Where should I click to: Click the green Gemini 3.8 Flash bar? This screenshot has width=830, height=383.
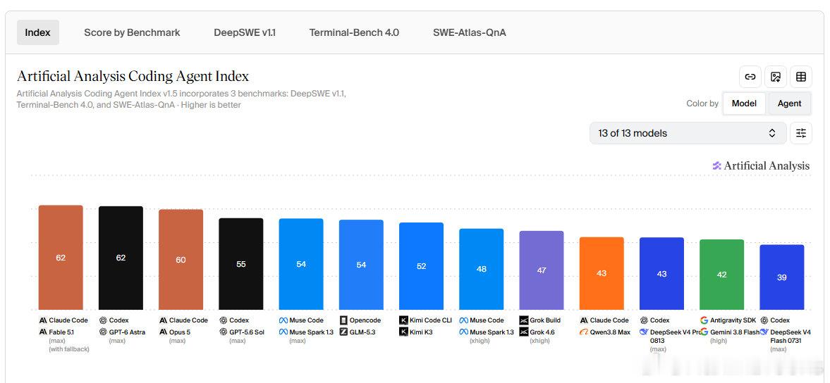coord(722,274)
